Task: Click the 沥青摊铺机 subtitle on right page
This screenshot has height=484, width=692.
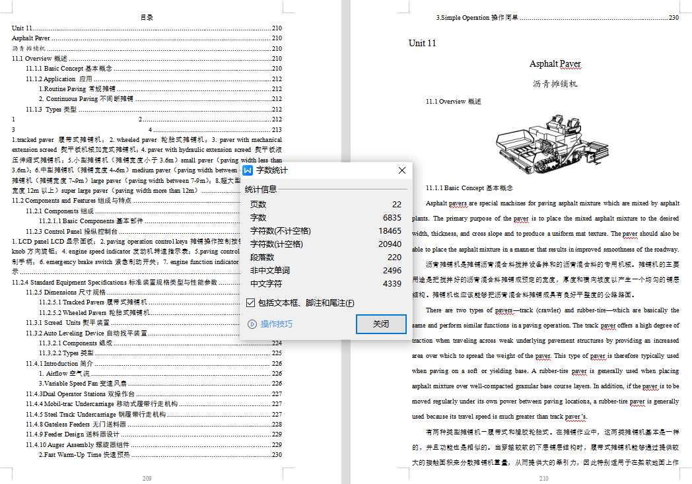Action: point(555,85)
